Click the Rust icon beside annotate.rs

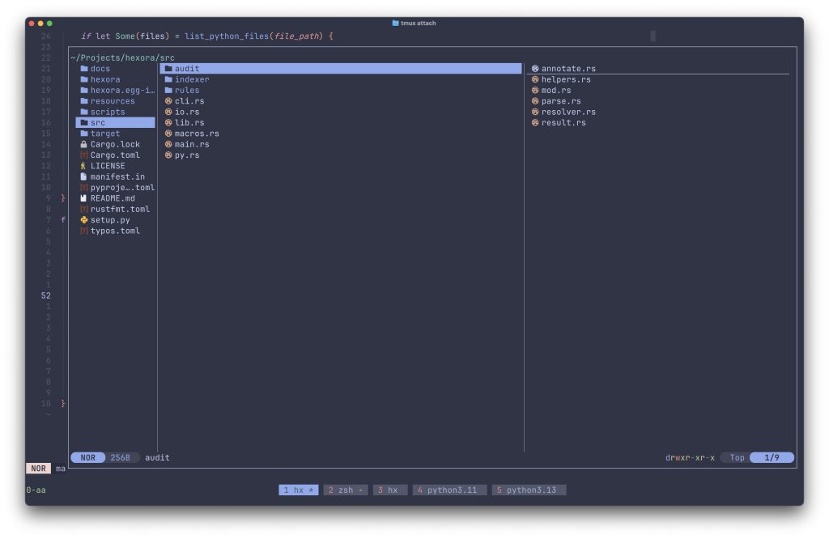click(535, 69)
